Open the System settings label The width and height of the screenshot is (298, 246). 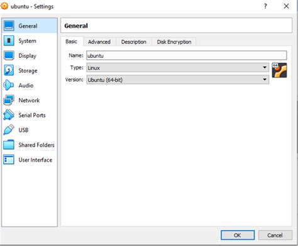click(x=27, y=41)
